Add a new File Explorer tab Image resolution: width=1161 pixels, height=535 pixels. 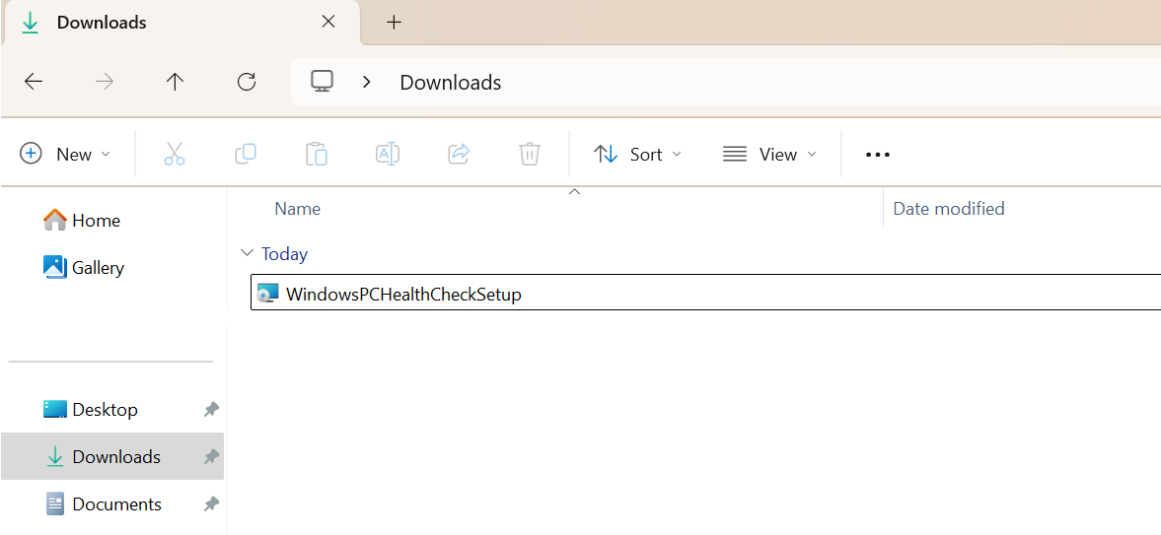[394, 23]
